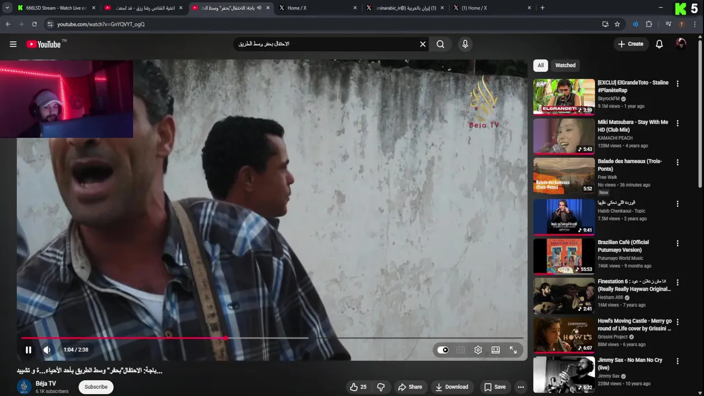Viewport: 704px width, 396px height.
Task: Mute the video player volume
Action: (47, 350)
